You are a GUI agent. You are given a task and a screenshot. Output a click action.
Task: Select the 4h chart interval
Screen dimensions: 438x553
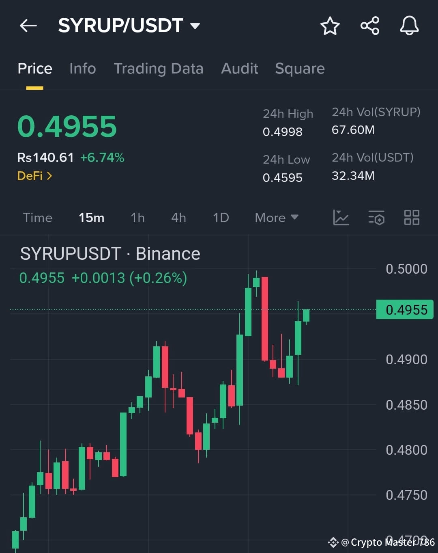pyautogui.click(x=178, y=218)
